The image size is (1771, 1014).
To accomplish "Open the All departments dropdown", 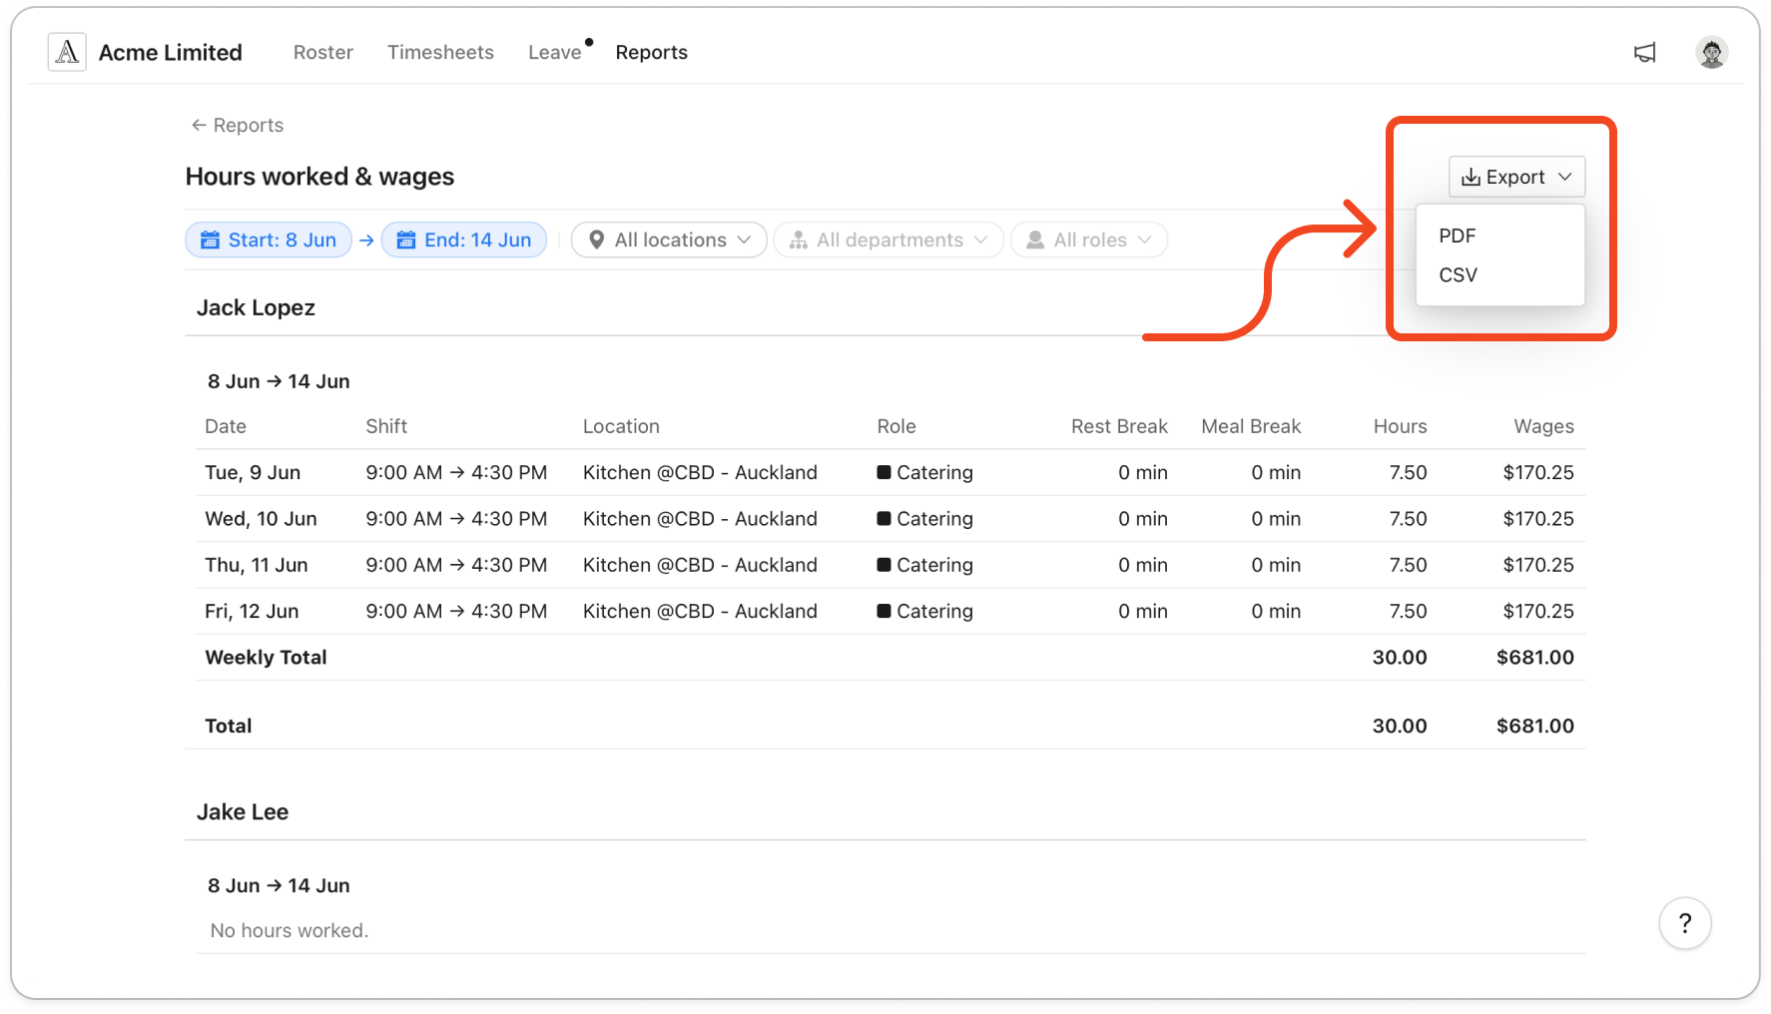I will [x=888, y=240].
